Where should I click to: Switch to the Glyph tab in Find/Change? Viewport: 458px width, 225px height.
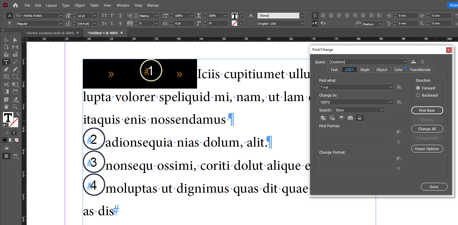[365, 70]
